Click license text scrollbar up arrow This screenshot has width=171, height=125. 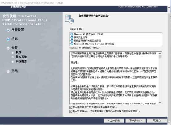click(x=160, y=53)
